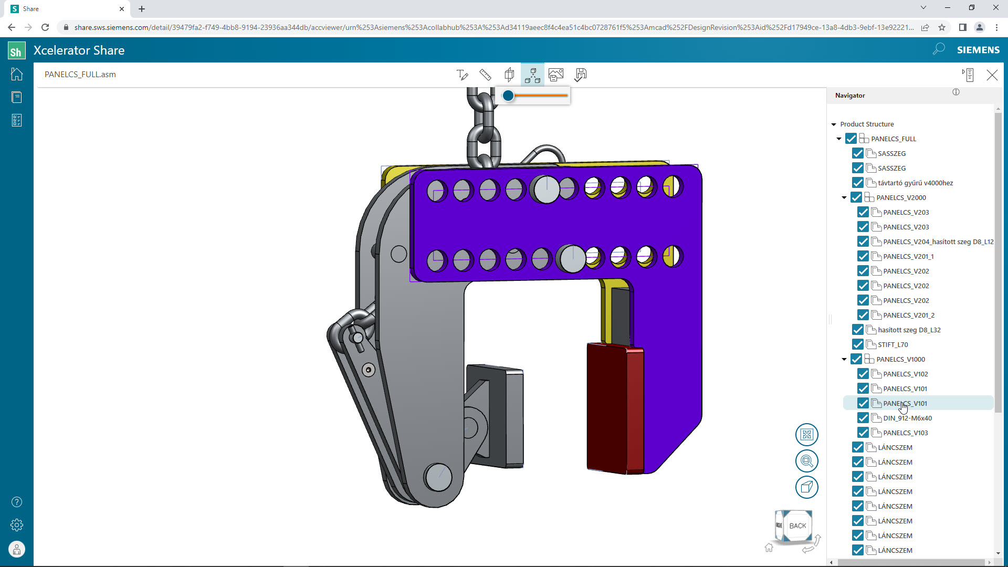1008x567 pixels.
Task: Click the rotate arrow beside view cube
Action: click(x=817, y=539)
